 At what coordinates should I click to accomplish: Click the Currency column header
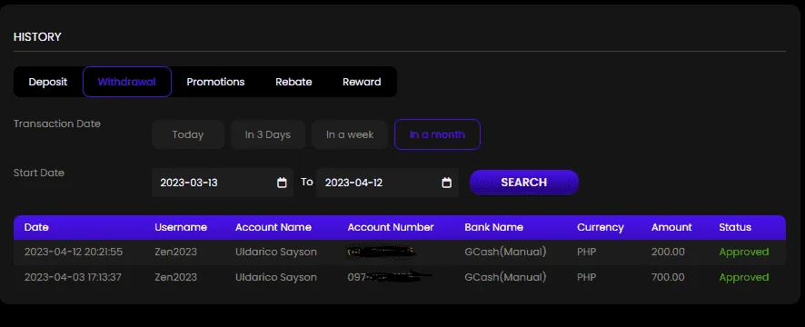[x=601, y=227]
